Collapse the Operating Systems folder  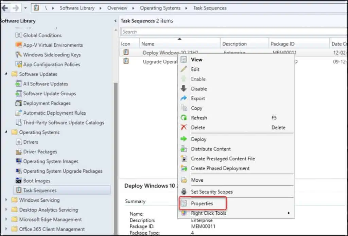pos(6,132)
